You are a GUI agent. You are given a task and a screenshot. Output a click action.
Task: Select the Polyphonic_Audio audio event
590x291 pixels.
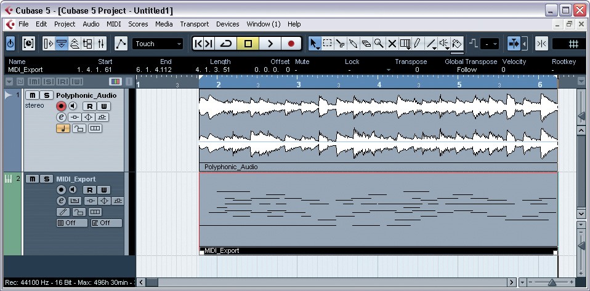pyautogui.click(x=378, y=130)
